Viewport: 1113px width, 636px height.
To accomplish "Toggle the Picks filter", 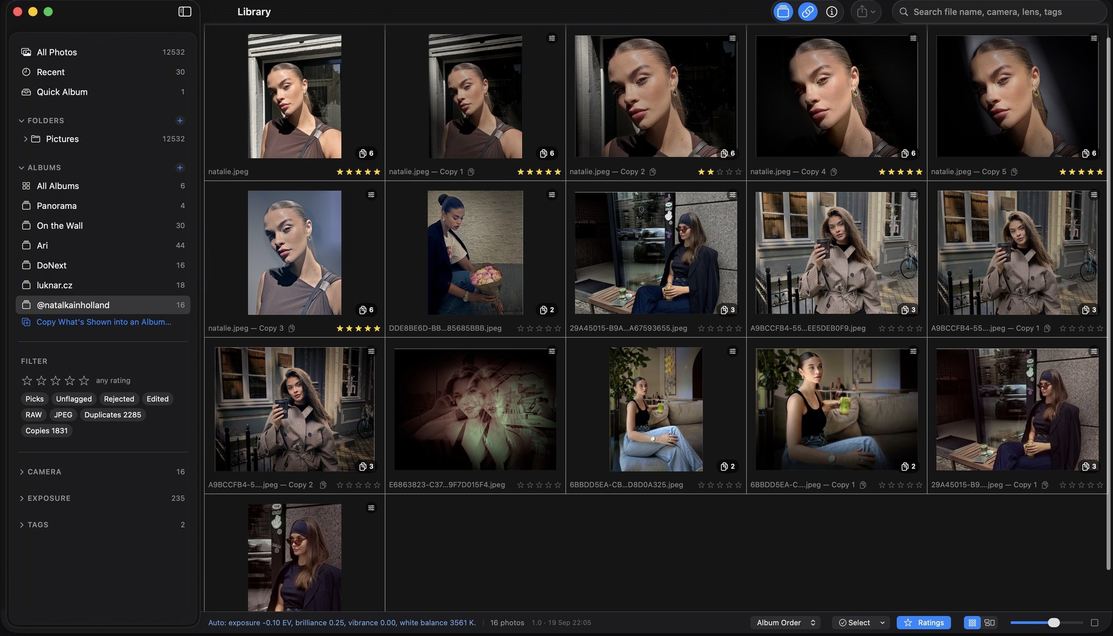I will [x=35, y=399].
